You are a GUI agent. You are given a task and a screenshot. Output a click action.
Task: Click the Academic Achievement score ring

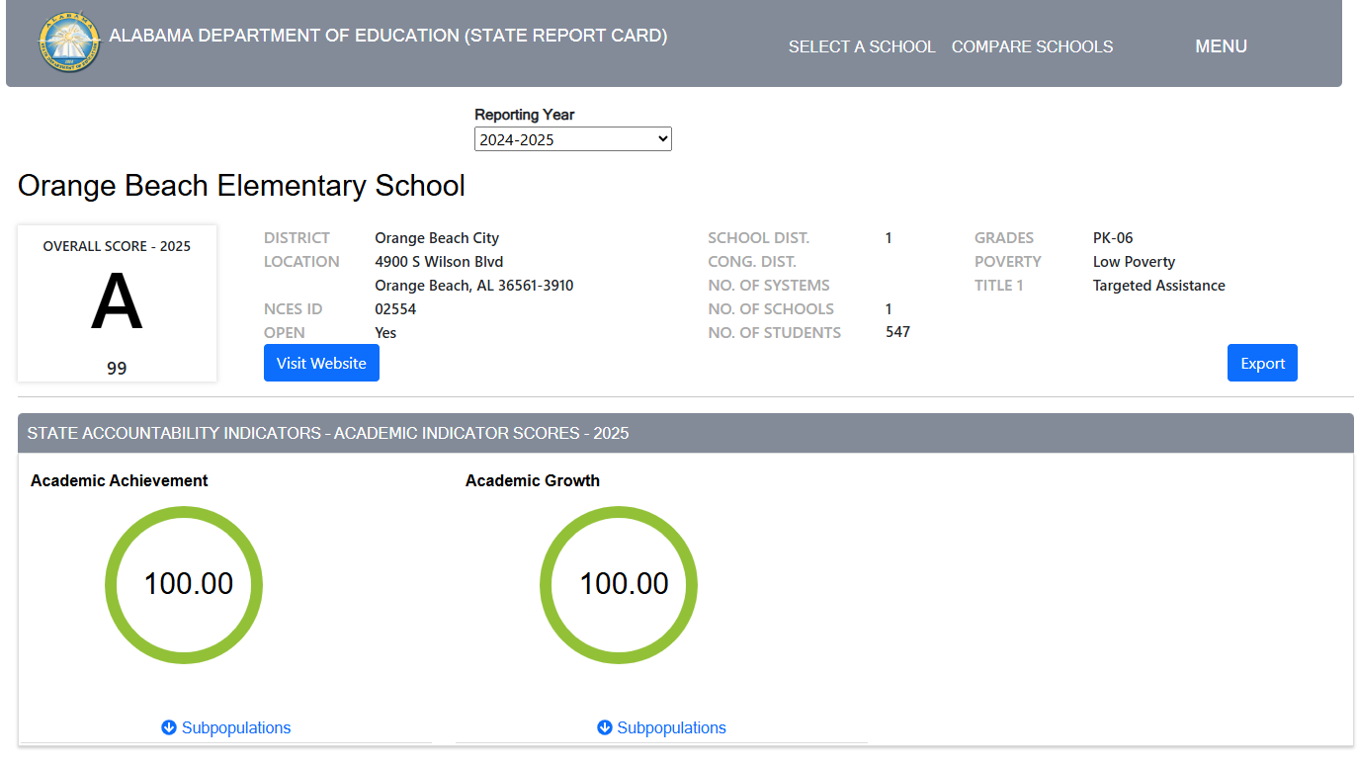pos(184,584)
